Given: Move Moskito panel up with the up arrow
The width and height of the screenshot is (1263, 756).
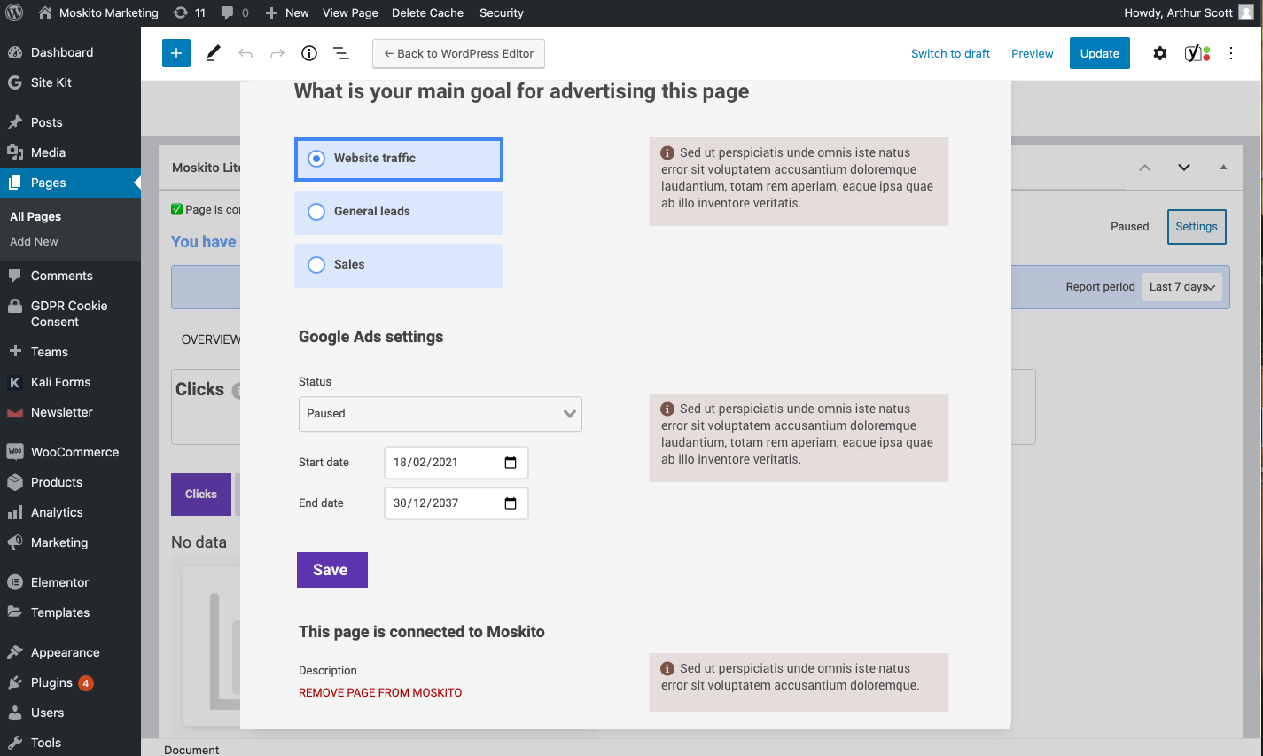Looking at the screenshot, I should (1145, 168).
